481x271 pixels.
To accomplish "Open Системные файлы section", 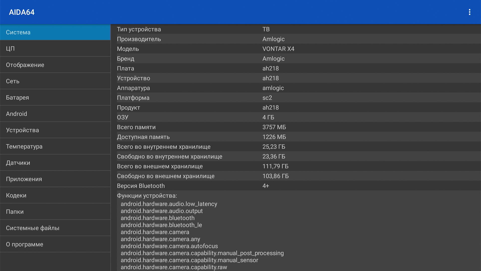I will pos(55,228).
